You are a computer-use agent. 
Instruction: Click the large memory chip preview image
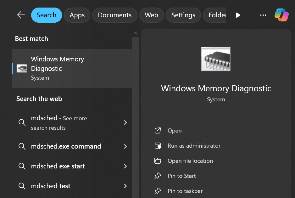point(216,59)
